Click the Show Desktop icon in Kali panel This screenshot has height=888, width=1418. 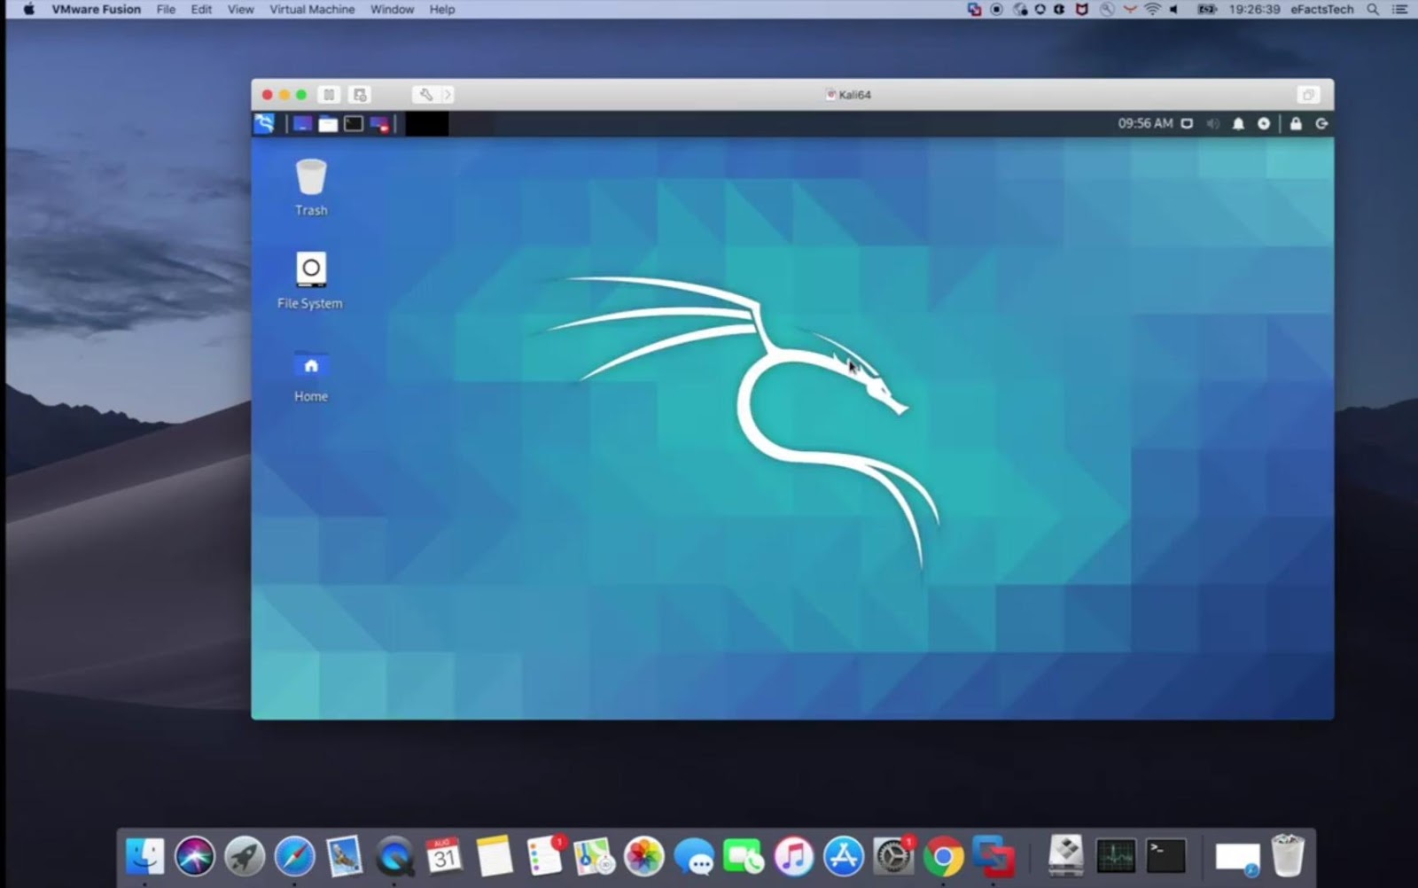click(x=303, y=123)
